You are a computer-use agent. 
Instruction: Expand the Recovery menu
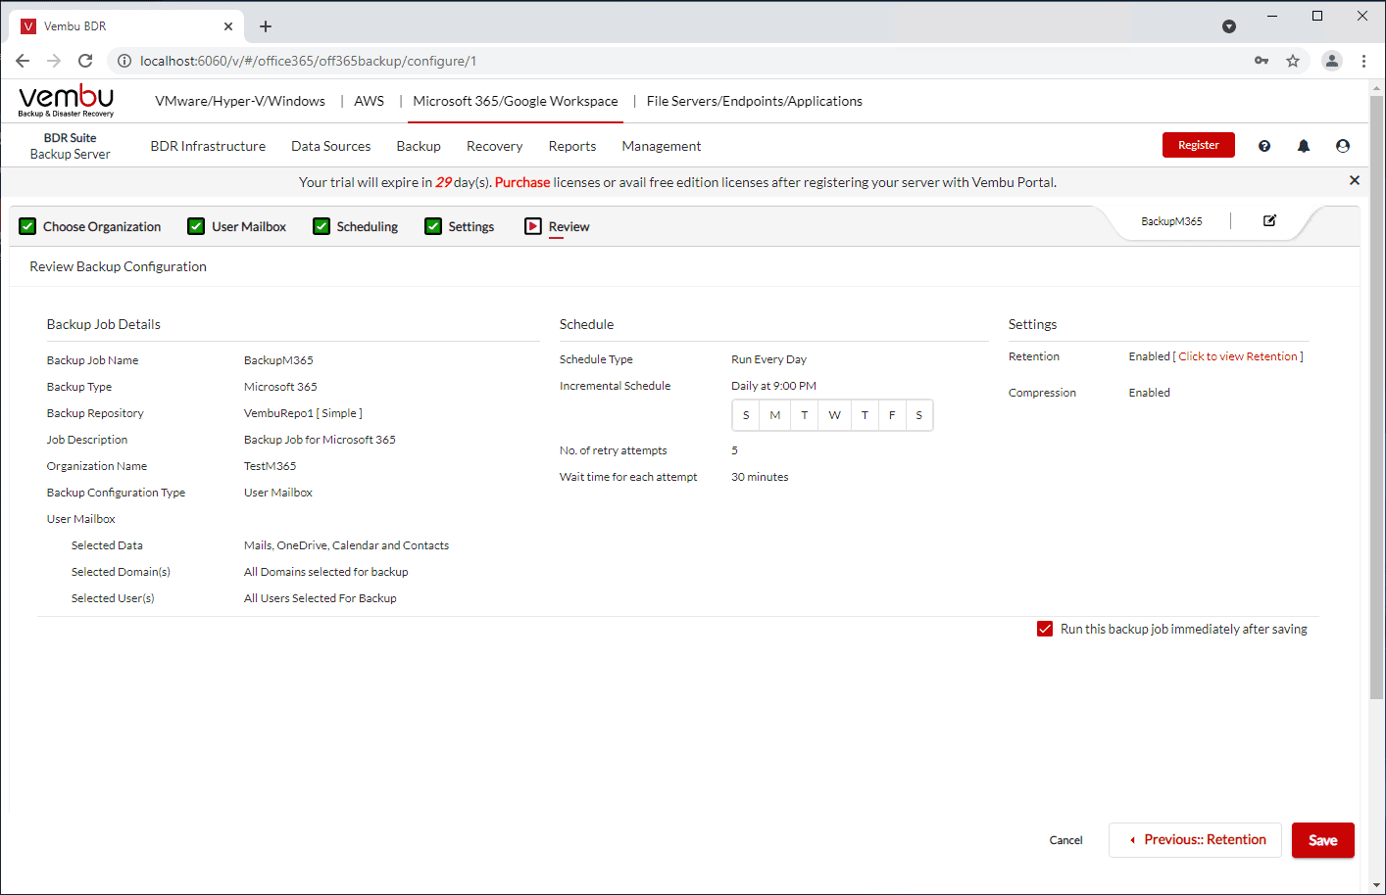point(494,146)
